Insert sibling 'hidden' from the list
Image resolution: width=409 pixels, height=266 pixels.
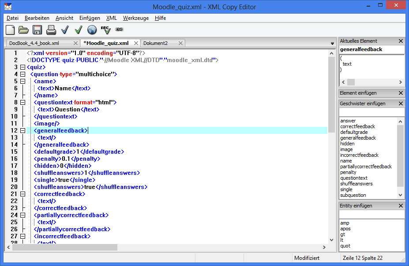(347, 144)
